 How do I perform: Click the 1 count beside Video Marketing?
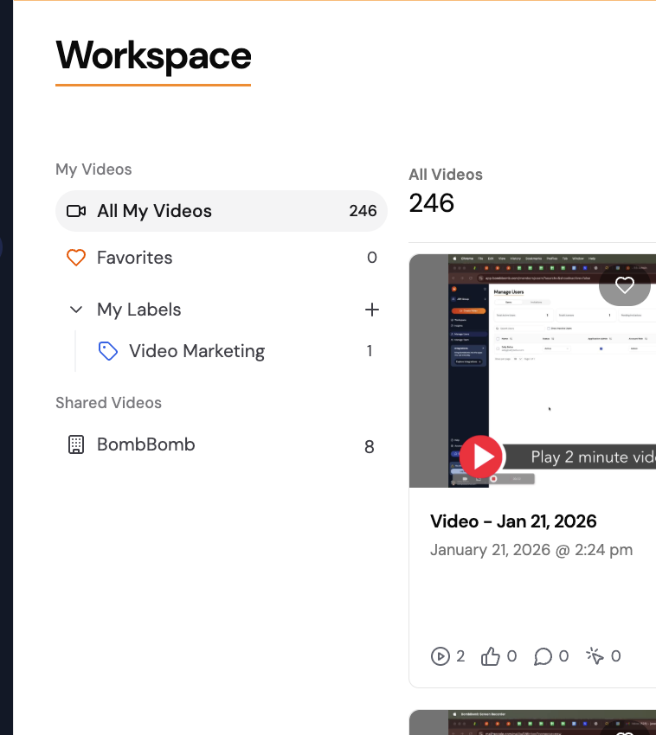[370, 351]
